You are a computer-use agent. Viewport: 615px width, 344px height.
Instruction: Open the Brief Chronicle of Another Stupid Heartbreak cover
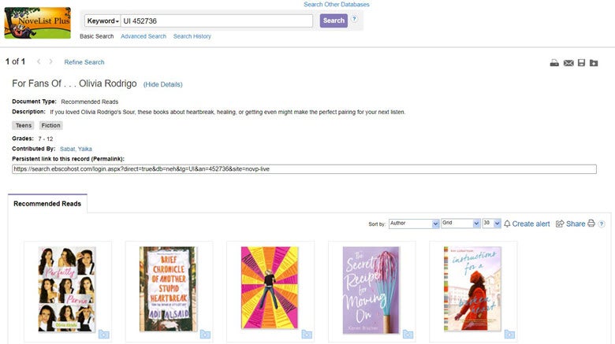[168, 289]
